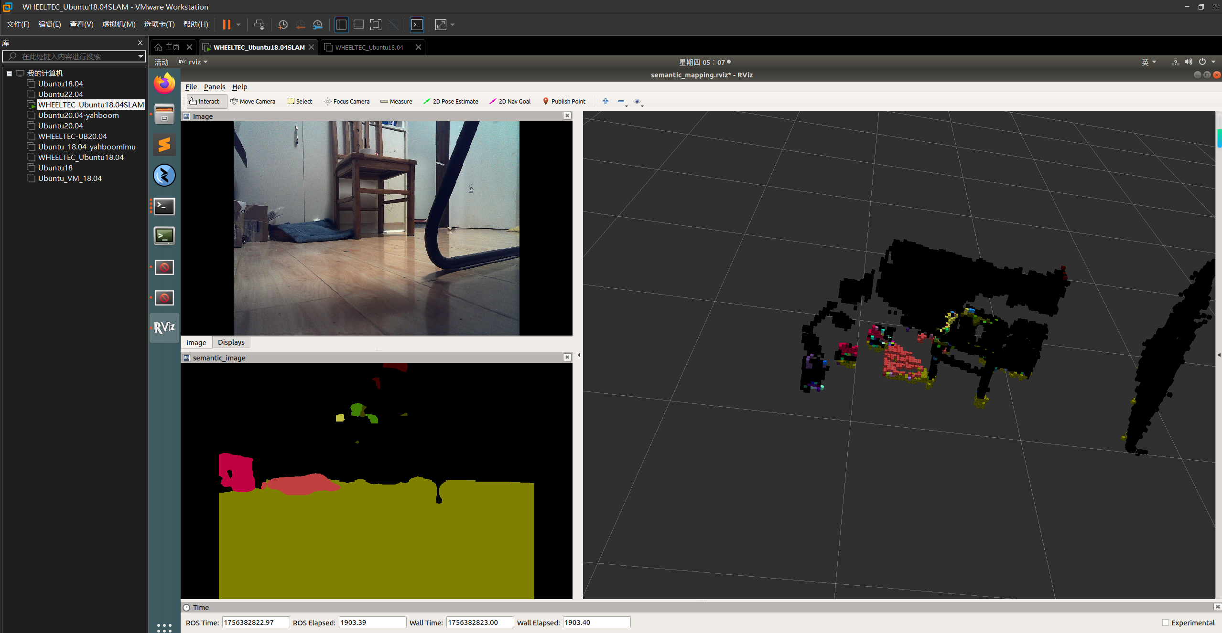Activate the 2D Pose Estimate tool
Viewport: 1222px width, 633px height.
451,101
